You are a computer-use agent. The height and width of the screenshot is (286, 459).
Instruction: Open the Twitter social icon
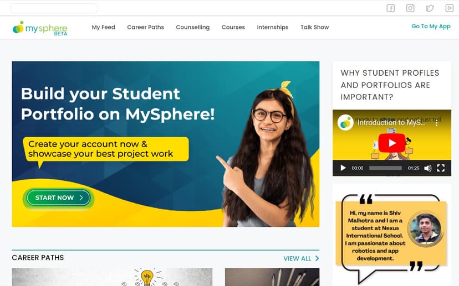point(430,8)
